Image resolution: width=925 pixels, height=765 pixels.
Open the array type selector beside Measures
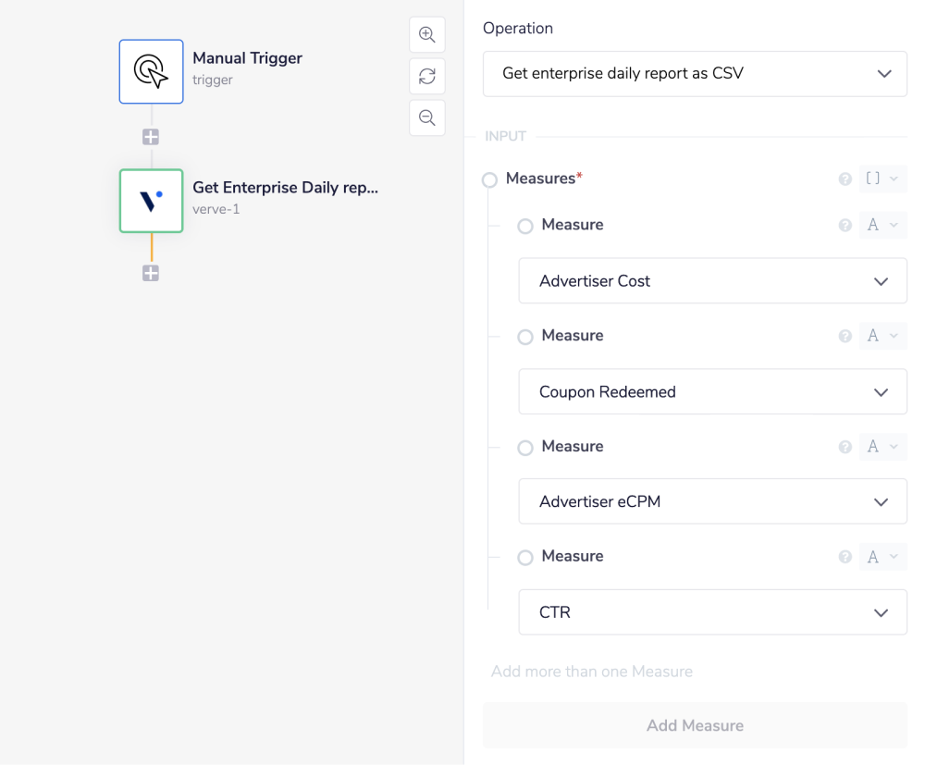[x=882, y=179]
